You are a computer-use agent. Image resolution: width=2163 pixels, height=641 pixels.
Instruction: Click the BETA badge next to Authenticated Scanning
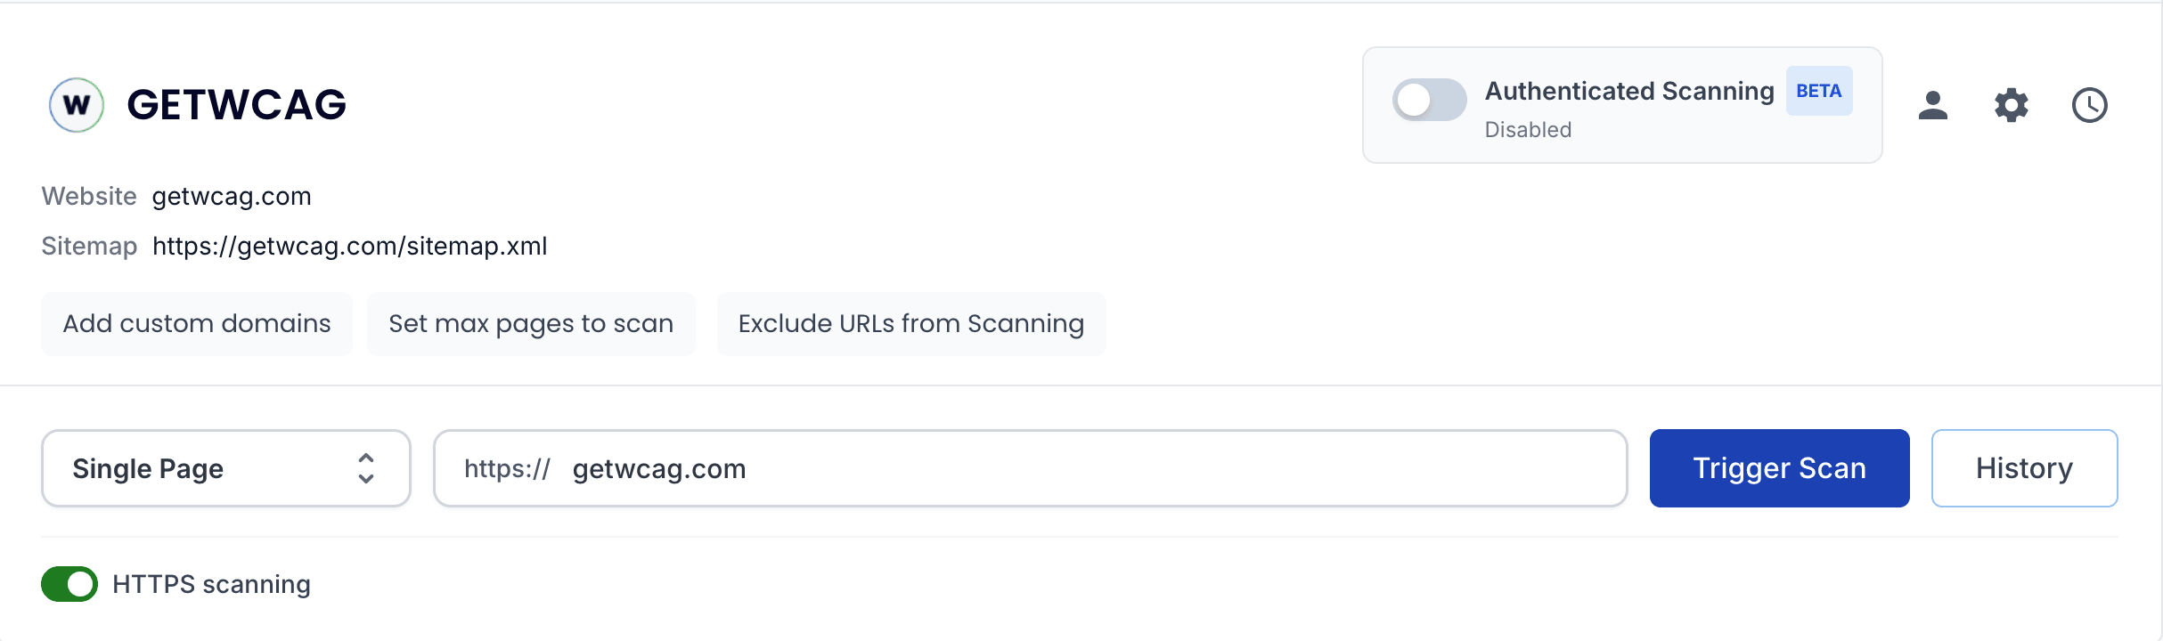pos(1818,90)
